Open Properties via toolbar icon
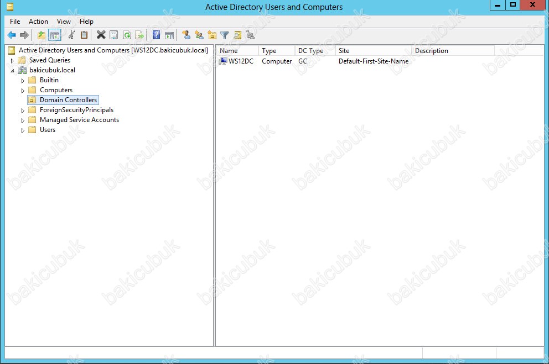Screen dimensions: 549x364 (x=114, y=35)
